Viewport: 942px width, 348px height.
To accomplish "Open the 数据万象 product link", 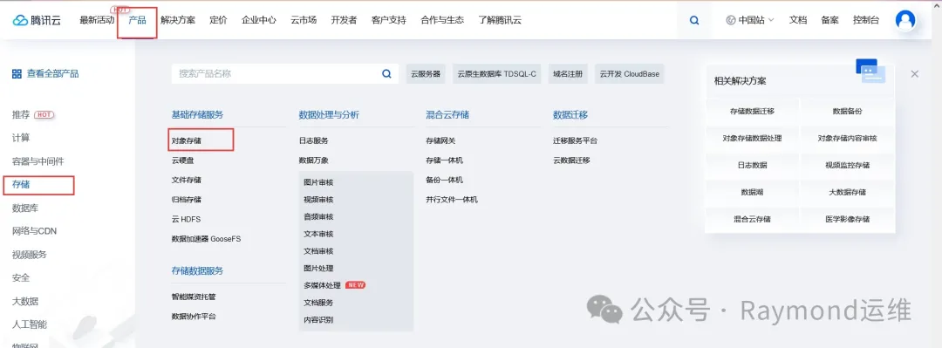I will (314, 160).
